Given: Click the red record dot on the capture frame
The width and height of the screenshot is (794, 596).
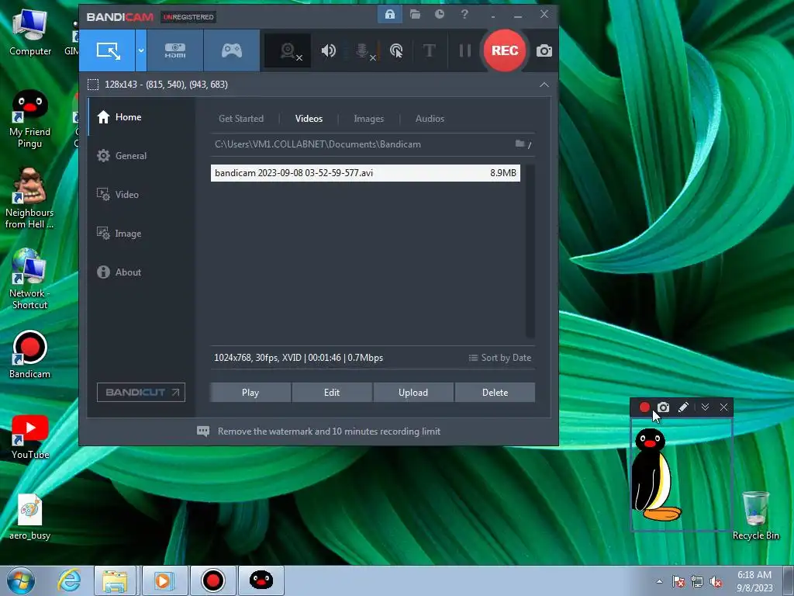Looking at the screenshot, I should 644,407.
